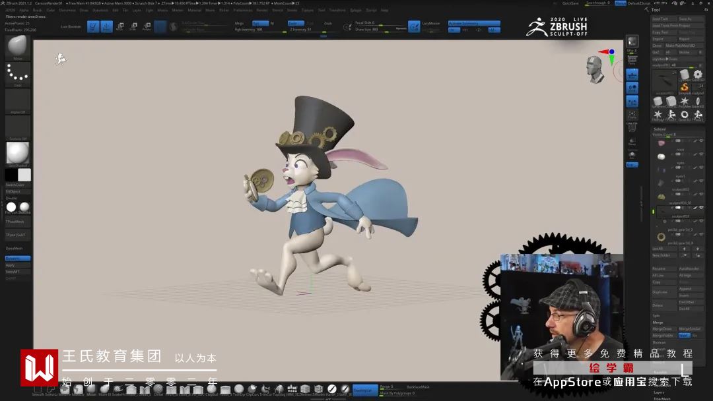Expand the Split section

point(656,316)
